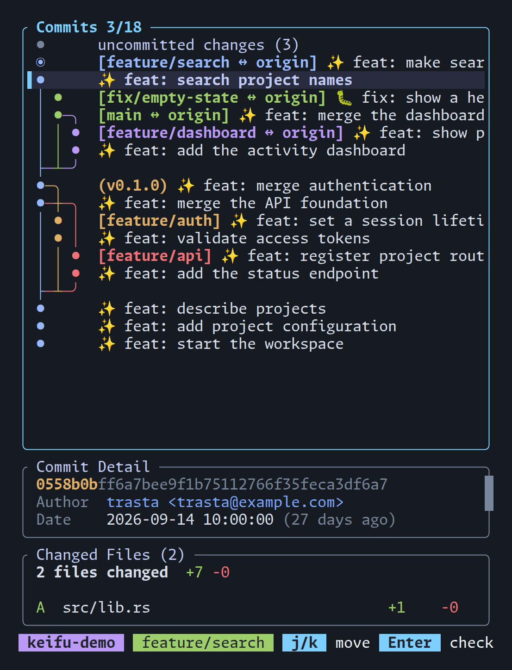
Task: Click the graph node of project configuration commit
Action: point(41,326)
